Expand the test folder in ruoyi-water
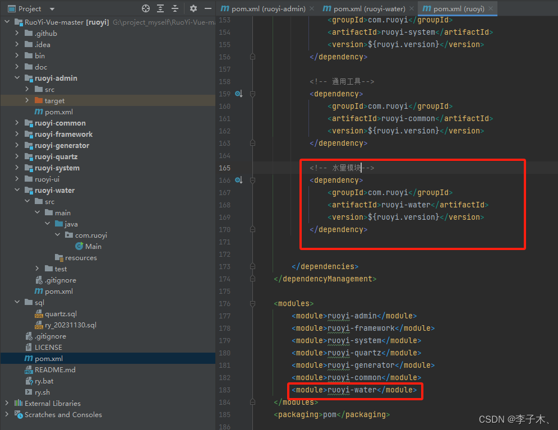 [37, 269]
